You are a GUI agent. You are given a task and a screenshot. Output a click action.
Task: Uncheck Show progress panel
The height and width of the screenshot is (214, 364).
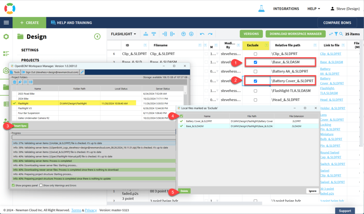click(13, 186)
